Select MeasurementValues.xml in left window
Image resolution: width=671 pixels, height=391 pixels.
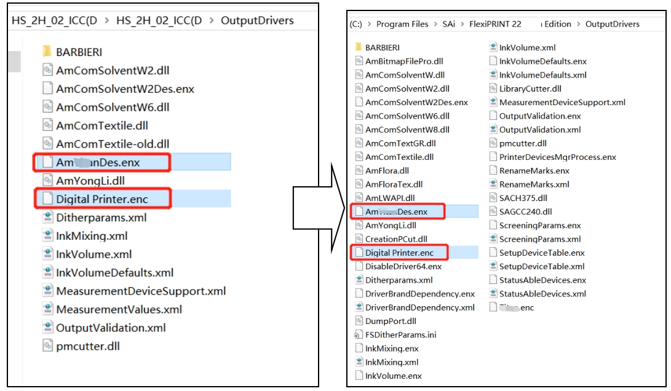tap(119, 310)
